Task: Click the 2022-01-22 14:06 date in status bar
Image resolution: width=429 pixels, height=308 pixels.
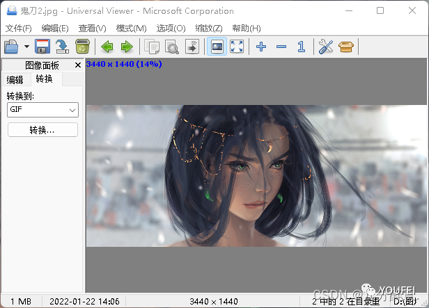Action: pyautogui.click(x=84, y=302)
